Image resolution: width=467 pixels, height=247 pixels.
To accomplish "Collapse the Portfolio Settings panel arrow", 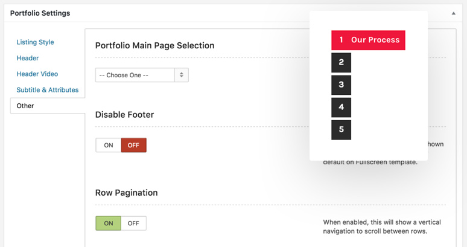I will point(453,13).
